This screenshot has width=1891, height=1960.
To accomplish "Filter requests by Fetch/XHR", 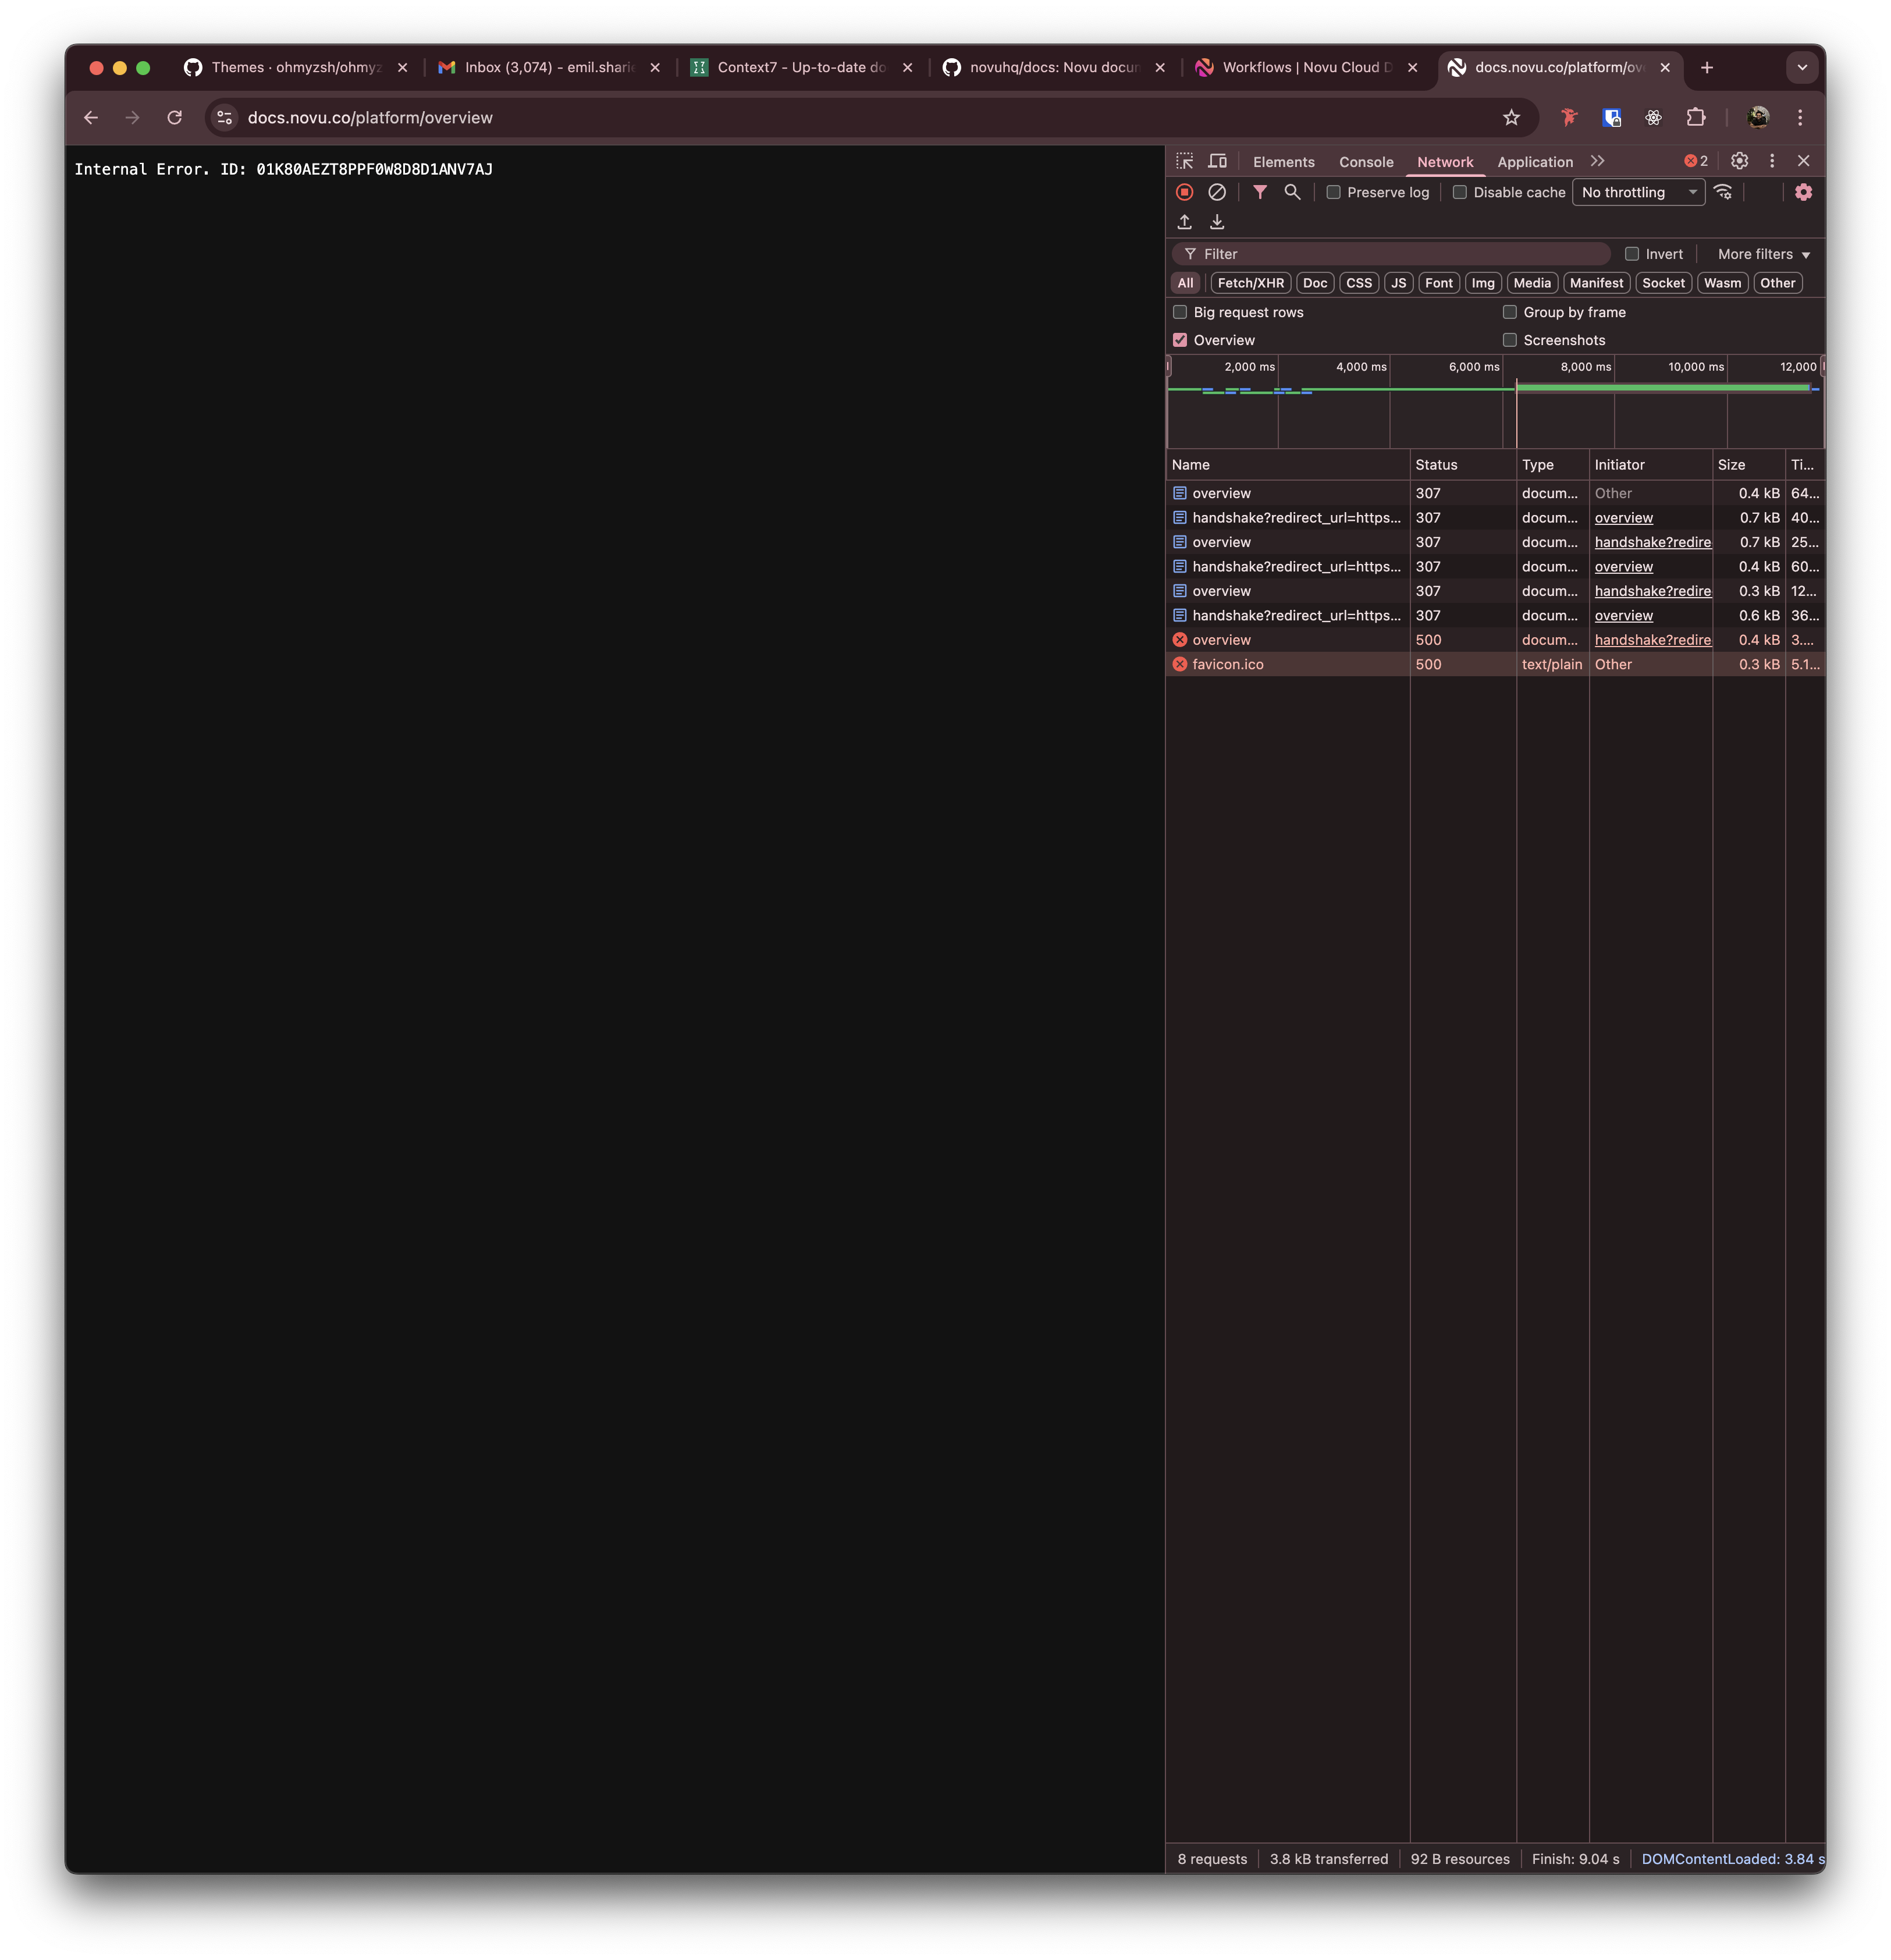I will (1250, 283).
